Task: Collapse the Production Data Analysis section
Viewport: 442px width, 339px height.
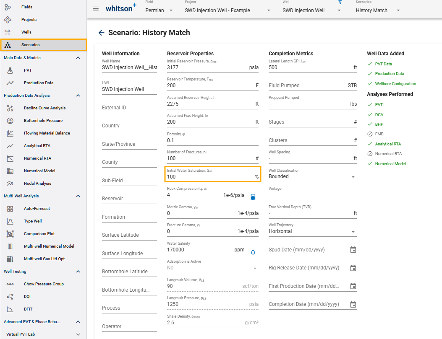Action: (78, 96)
